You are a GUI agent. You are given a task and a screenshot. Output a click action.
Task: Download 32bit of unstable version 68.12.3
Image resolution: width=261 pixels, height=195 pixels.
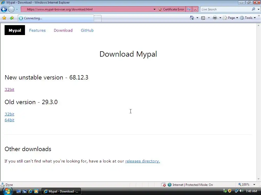click(9, 90)
